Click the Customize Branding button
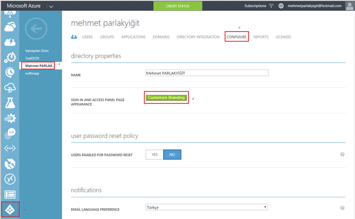Viewport: 355px width, 219px height. (167, 98)
